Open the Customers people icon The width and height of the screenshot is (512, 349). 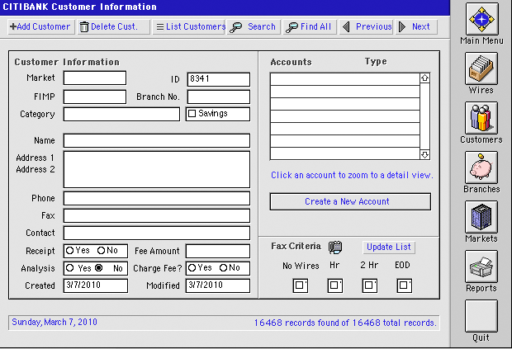(x=481, y=118)
